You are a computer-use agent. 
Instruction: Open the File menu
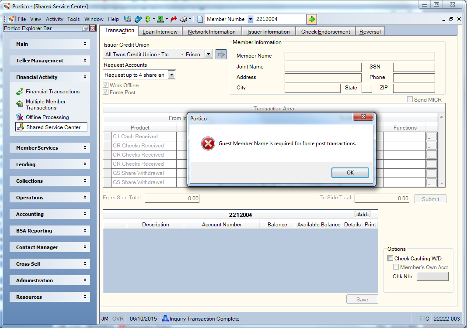pos(22,19)
